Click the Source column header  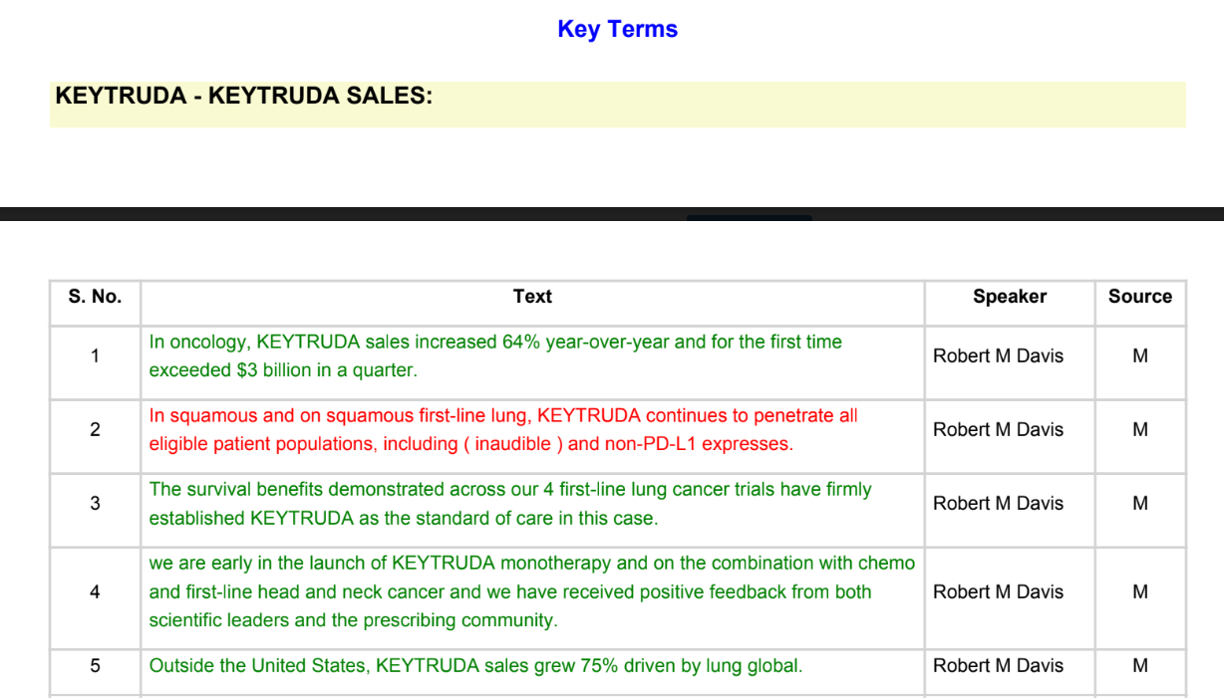(1140, 297)
